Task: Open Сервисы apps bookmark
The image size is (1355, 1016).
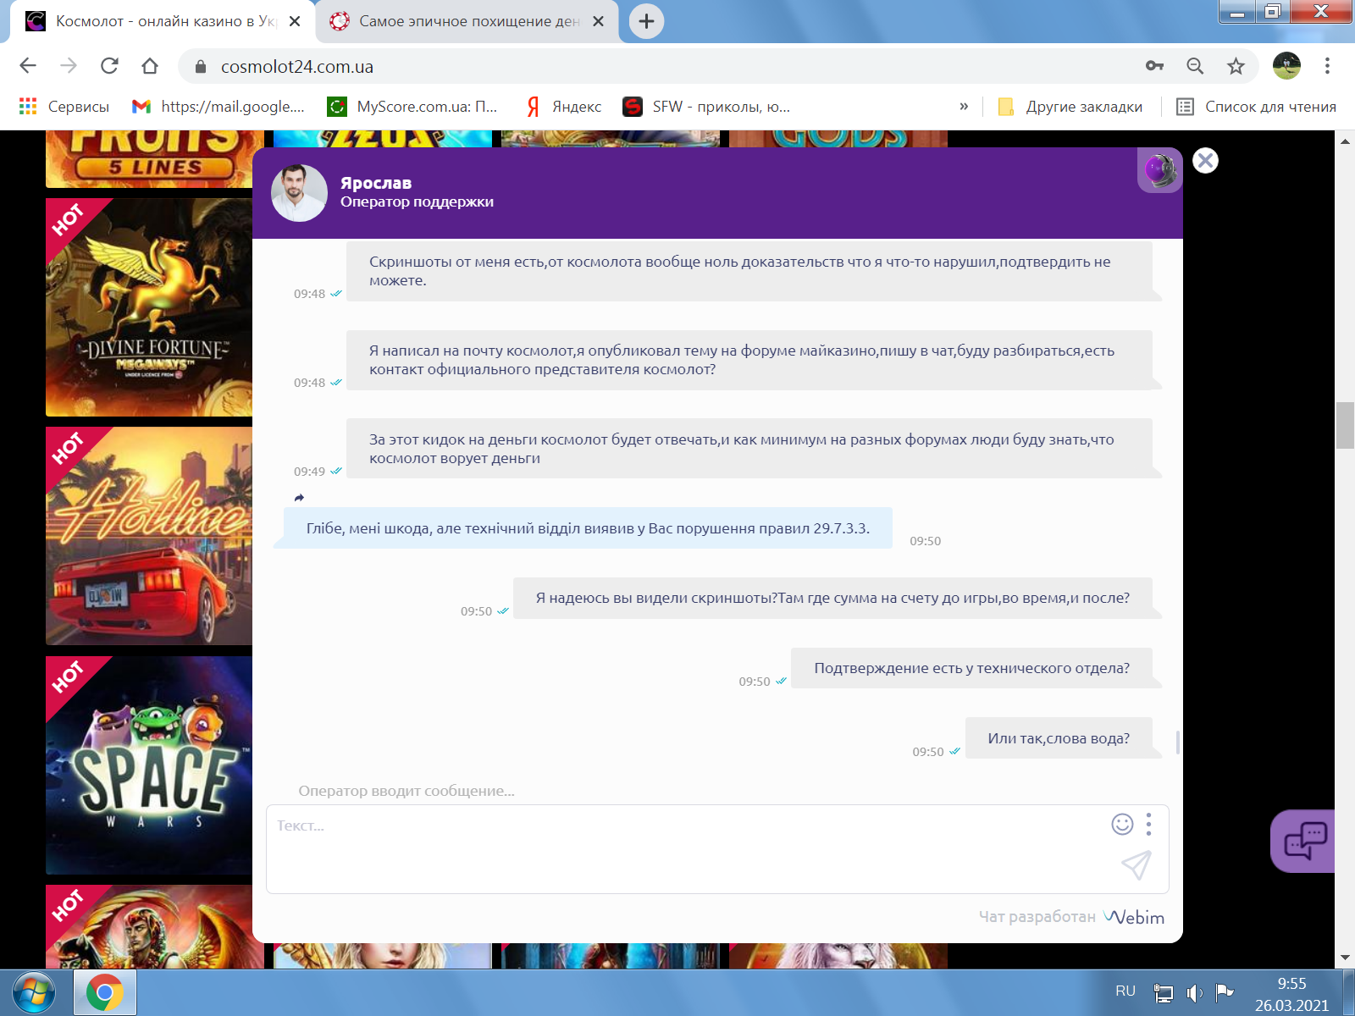Action: point(64,107)
